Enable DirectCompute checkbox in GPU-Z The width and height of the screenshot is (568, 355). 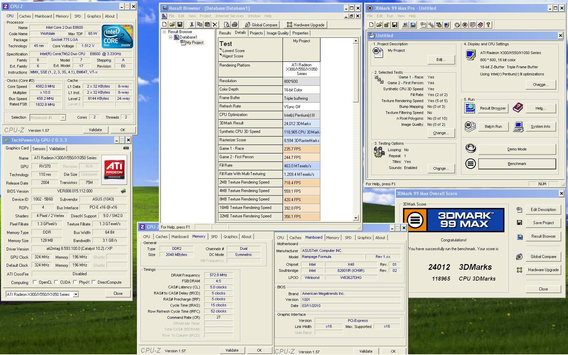94,282
